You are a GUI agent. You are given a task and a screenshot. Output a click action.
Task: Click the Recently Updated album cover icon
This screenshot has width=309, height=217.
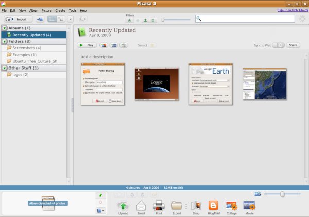[x=81, y=32]
